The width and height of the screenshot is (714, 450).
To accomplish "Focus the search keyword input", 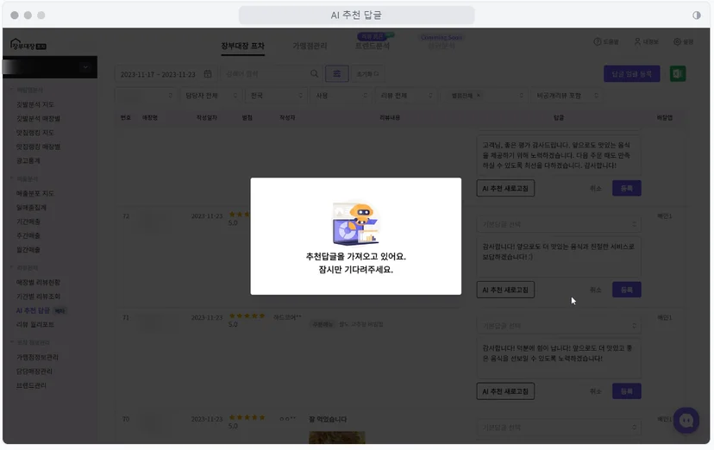I will pyautogui.click(x=265, y=74).
